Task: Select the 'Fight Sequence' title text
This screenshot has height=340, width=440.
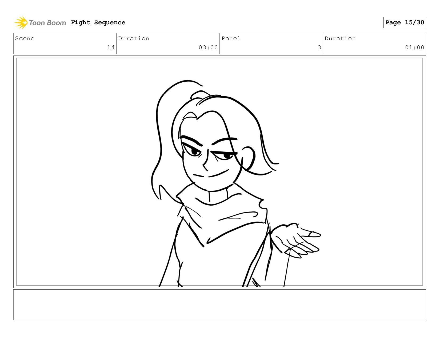Action: [x=98, y=22]
